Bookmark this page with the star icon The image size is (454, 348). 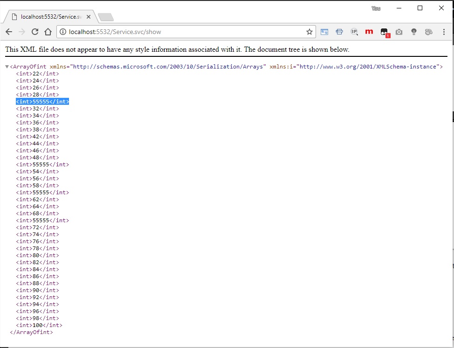tap(310, 32)
